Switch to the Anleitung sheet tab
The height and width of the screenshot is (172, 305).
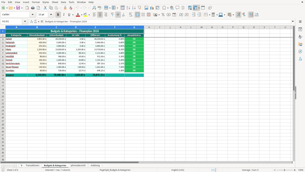tap(95, 166)
